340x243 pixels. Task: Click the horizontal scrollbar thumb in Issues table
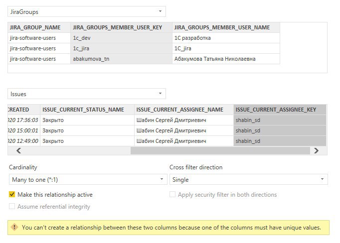pyautogui.click(x=220, y=150)
